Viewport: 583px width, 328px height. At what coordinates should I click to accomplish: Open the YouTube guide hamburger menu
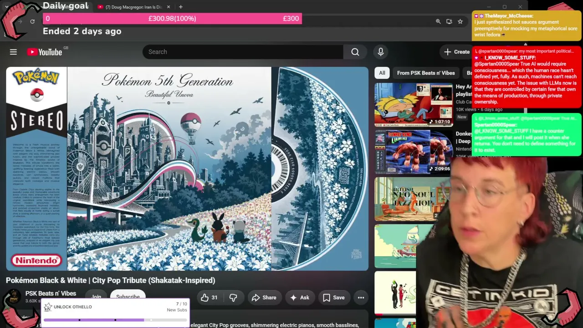[x=13, y=52]
